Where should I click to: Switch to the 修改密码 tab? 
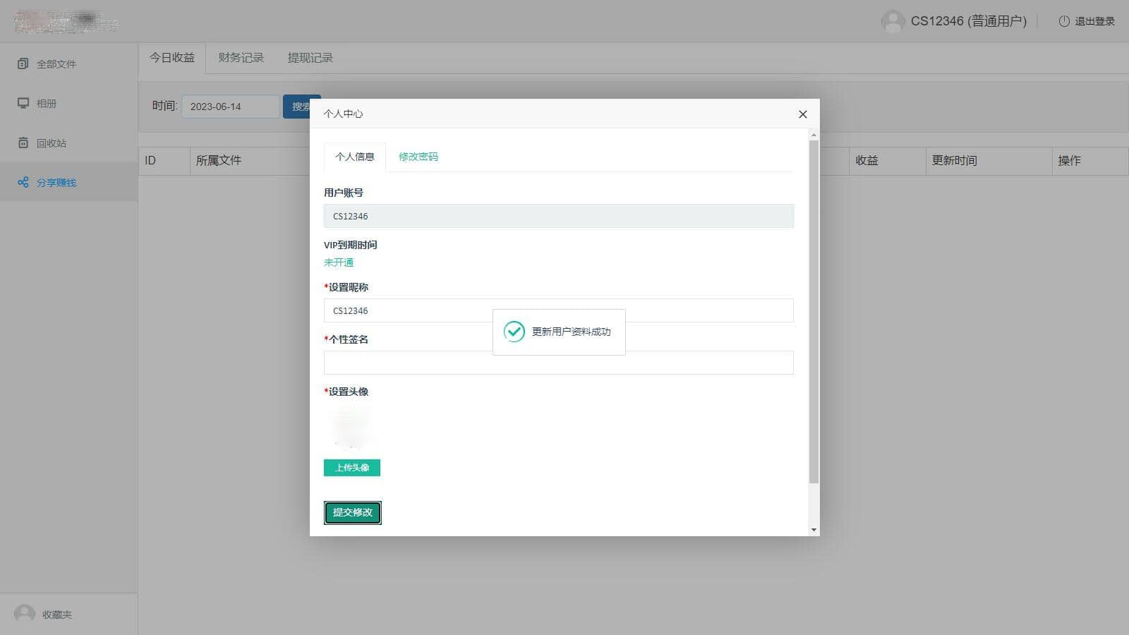[x=418, y=157]
